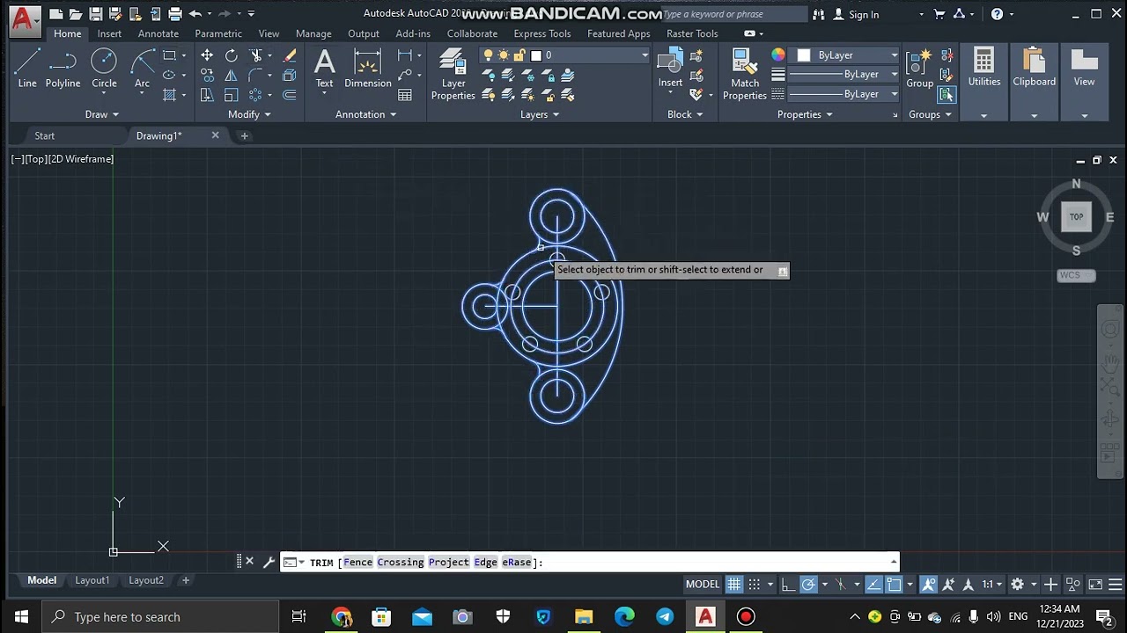
Task: Click the Erase tool icon
Action: click(290, 55)
